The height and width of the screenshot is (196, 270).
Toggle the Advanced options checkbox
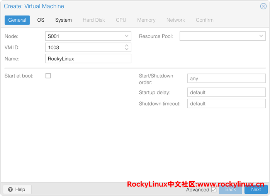(x=214, y=189)
